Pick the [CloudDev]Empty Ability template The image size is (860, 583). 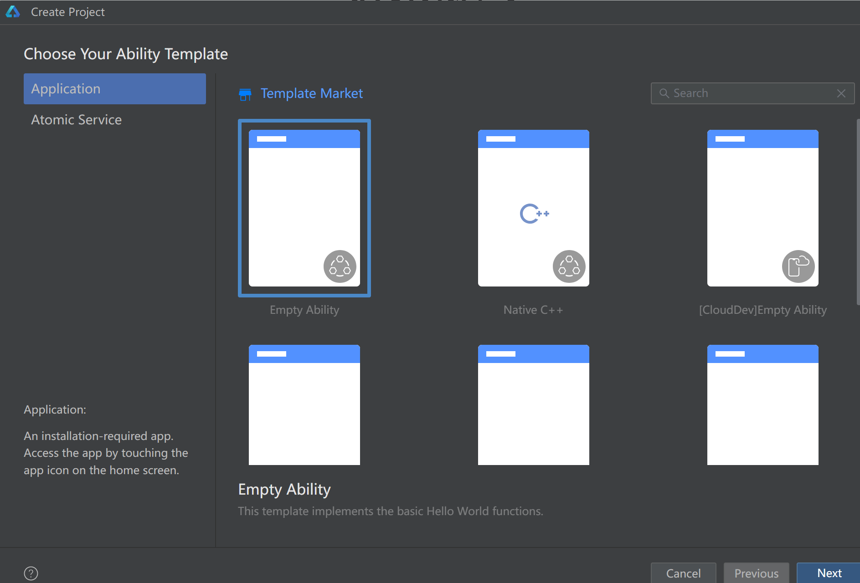(x=762, y=208)
